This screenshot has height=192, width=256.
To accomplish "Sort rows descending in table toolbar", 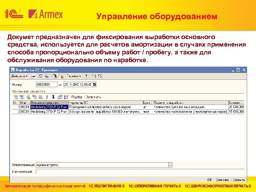I will [66, 97].
